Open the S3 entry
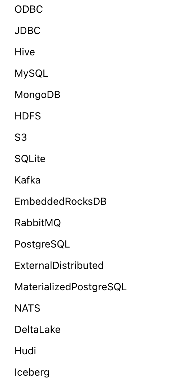177x380 pixels. (21, 138)
